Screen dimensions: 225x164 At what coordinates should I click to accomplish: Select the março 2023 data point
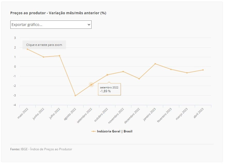point(187,73)
